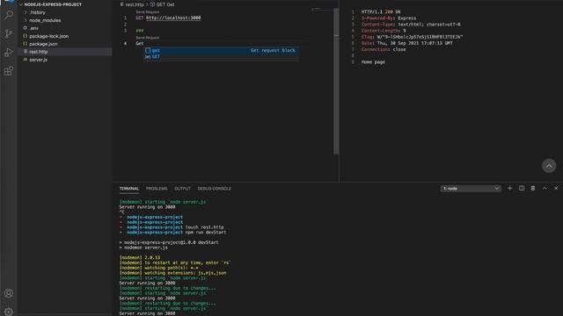Open the .env file
This screenshot has width=563, height=316.
33,28
